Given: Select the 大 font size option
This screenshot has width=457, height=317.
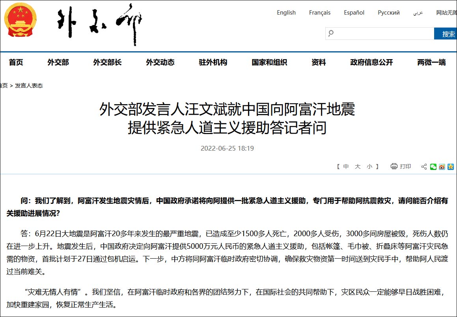Looking at the screenshot, I should tap(358, 166).
